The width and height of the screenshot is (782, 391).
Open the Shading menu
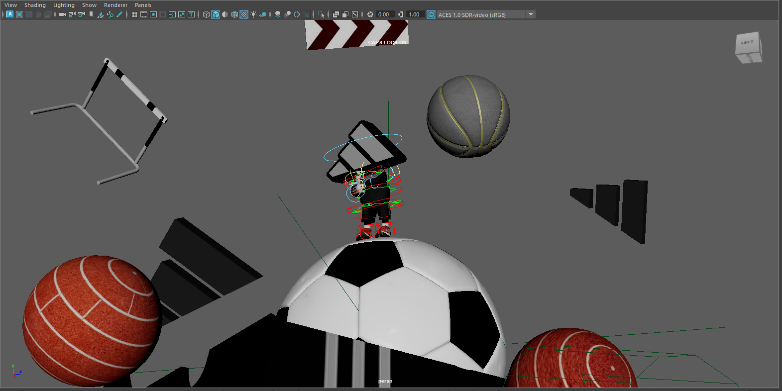click(35, 5)
